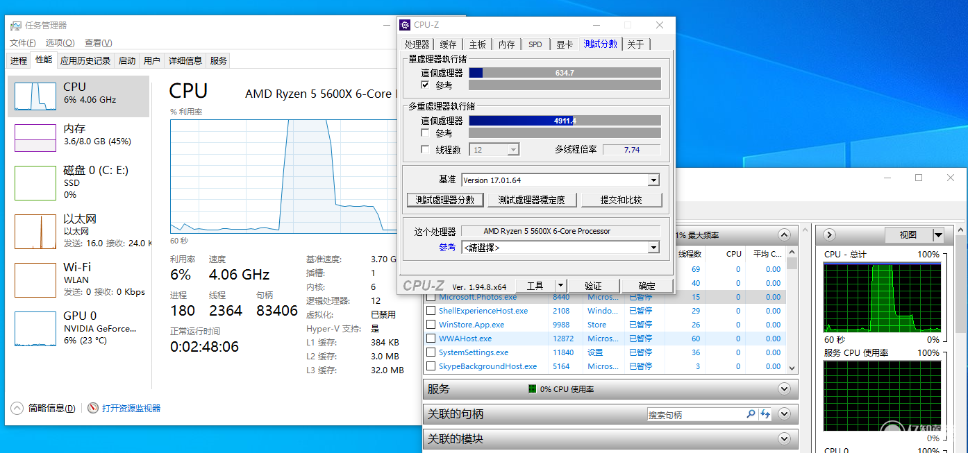Click collapse arrow button left of 视图
The width and height of the screenshot is (968, 453).
[829, 235]
